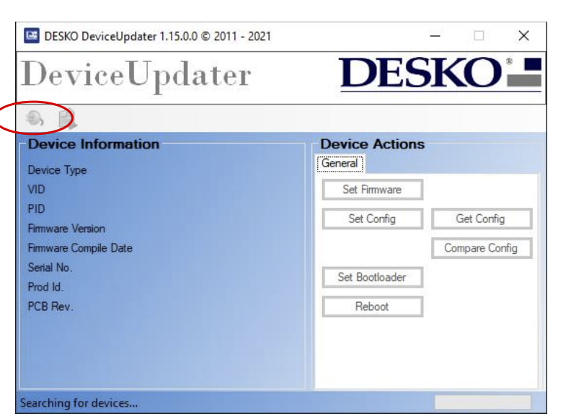The width and height of the screenshot is (584, 416).
Task: Click the Get Config button
Action: [x=482, y=218]
